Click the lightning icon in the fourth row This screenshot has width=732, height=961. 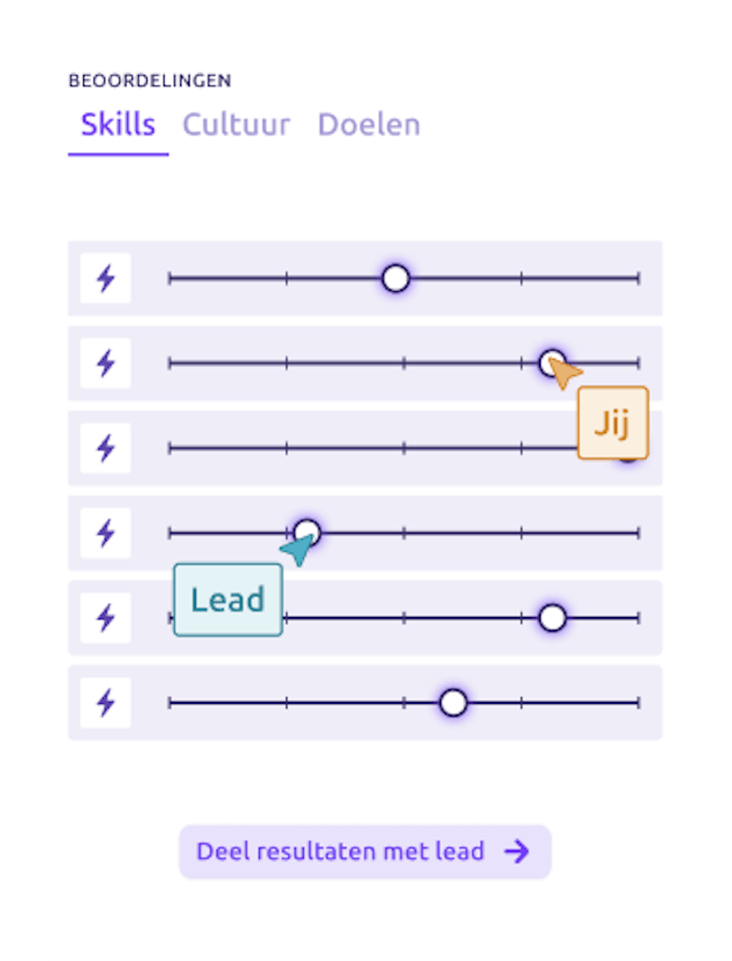pyautogui.click(x=106, y=533)
